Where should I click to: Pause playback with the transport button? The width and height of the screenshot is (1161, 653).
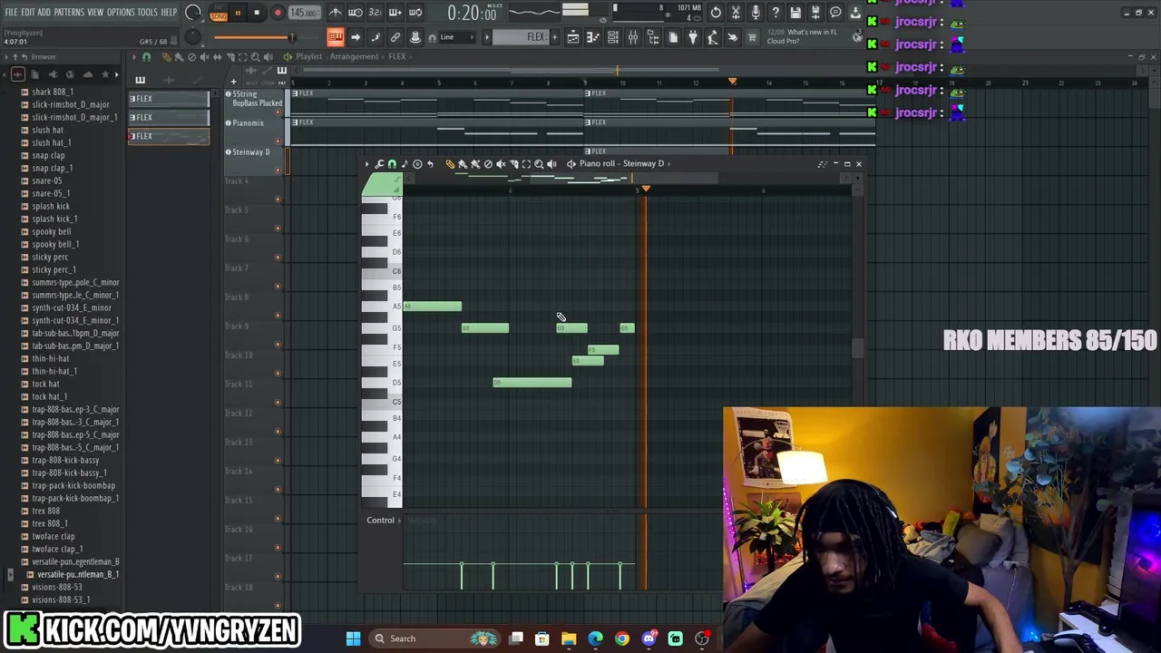238,13
